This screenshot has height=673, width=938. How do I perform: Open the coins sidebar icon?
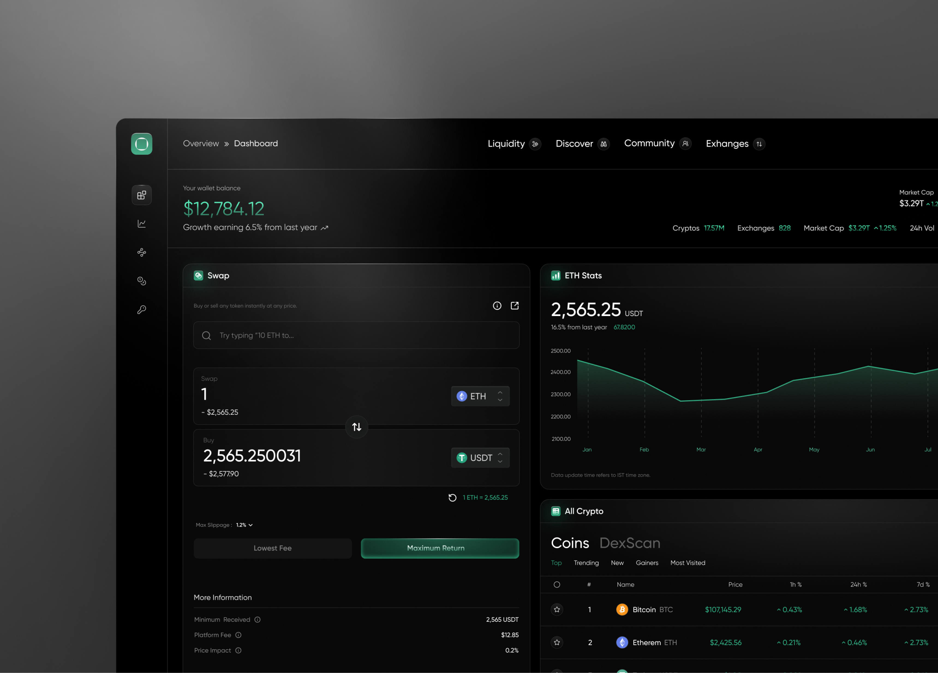(x=141, y=281)
